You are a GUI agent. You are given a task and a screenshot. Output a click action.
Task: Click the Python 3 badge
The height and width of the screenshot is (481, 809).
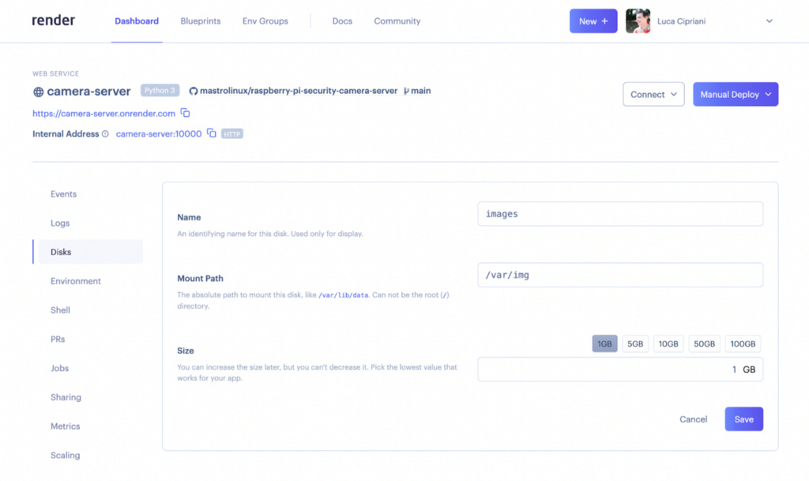[x=160, y=90]
